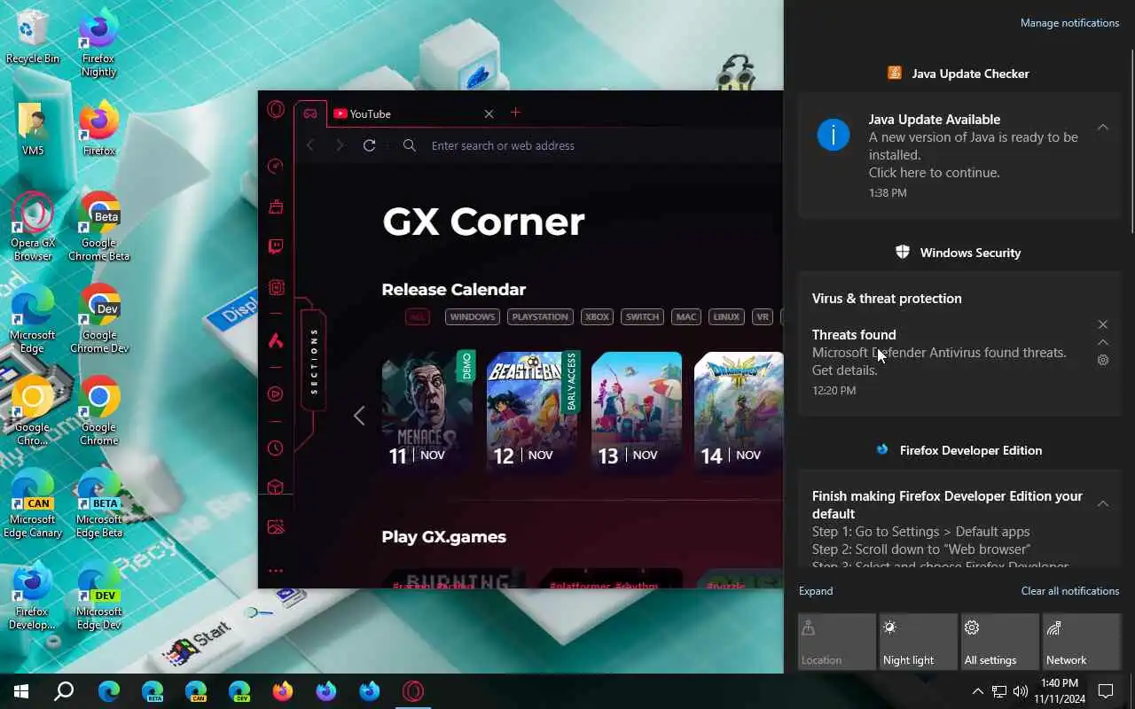
Task: Open the Opera GX main menu logo
Action: tap(276, 110)
